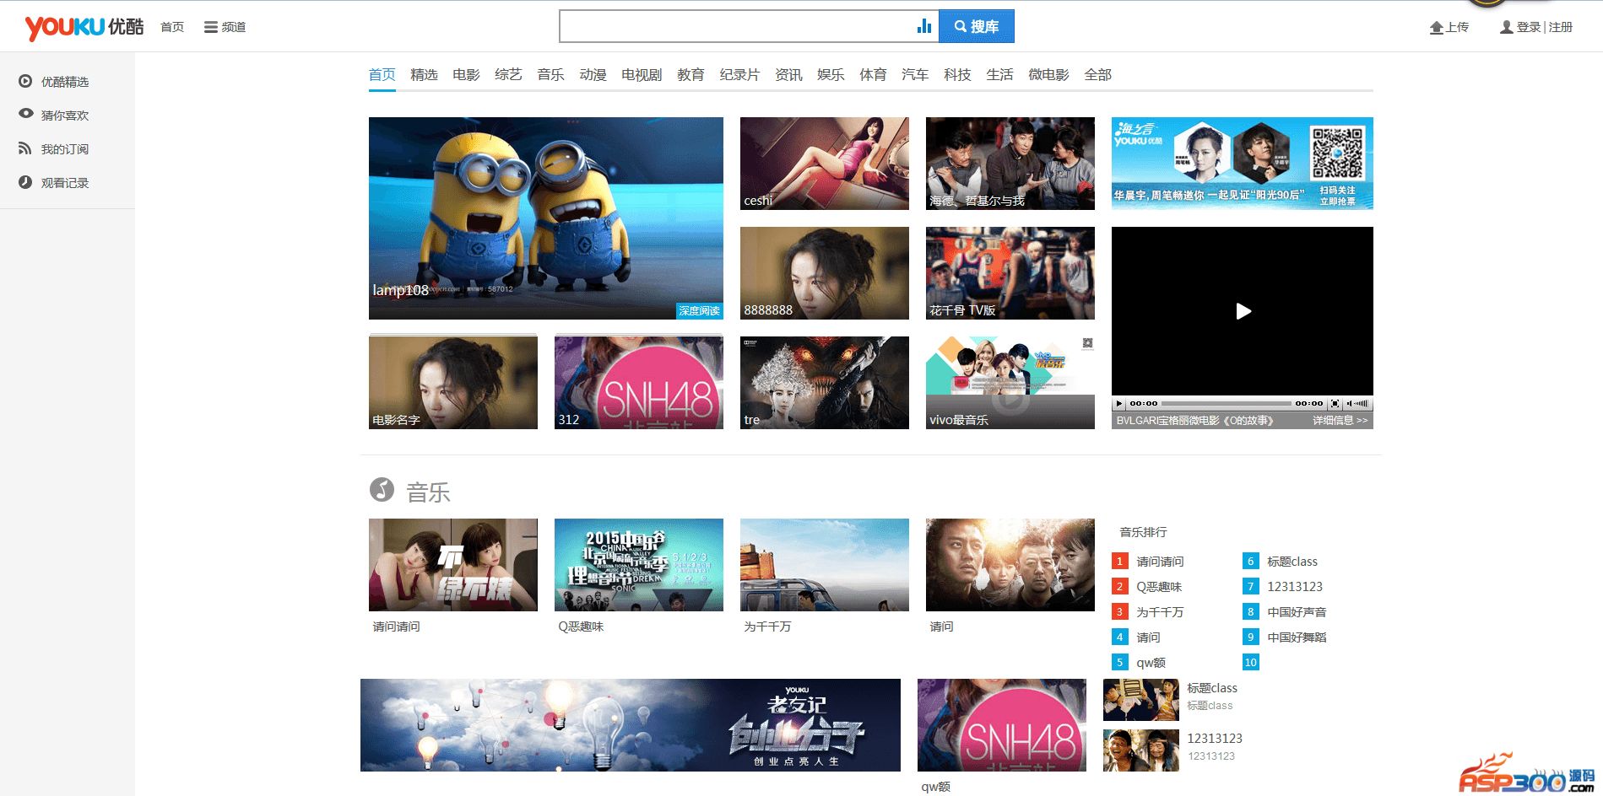This screenshot has height=796, width=1603.
Task: Open the minions lamp108 video thumbnail
Action: (x=545, y=218)
